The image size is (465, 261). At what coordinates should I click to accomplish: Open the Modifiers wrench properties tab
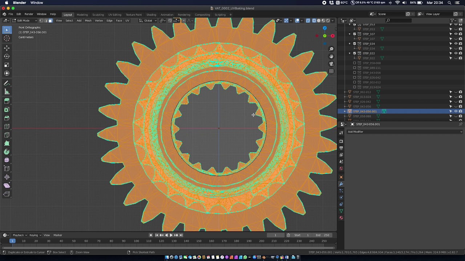tap(341, 184)
